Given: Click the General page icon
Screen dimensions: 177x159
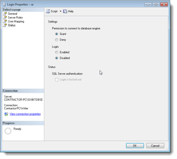Looking at the screenshot, I should click(5, 14).
